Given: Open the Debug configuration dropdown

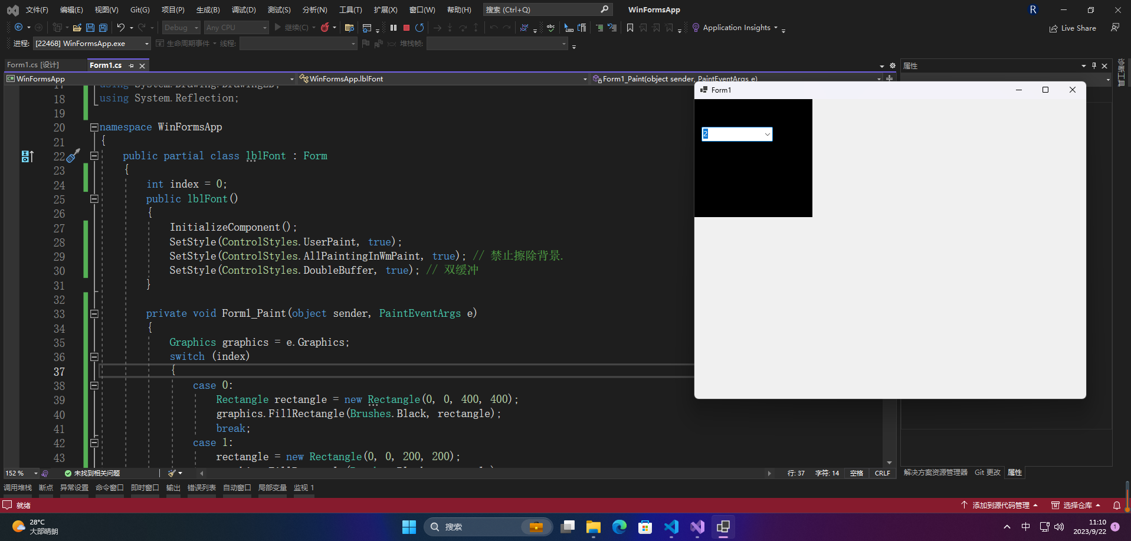Looking at the screenshot, I should 181,28.
